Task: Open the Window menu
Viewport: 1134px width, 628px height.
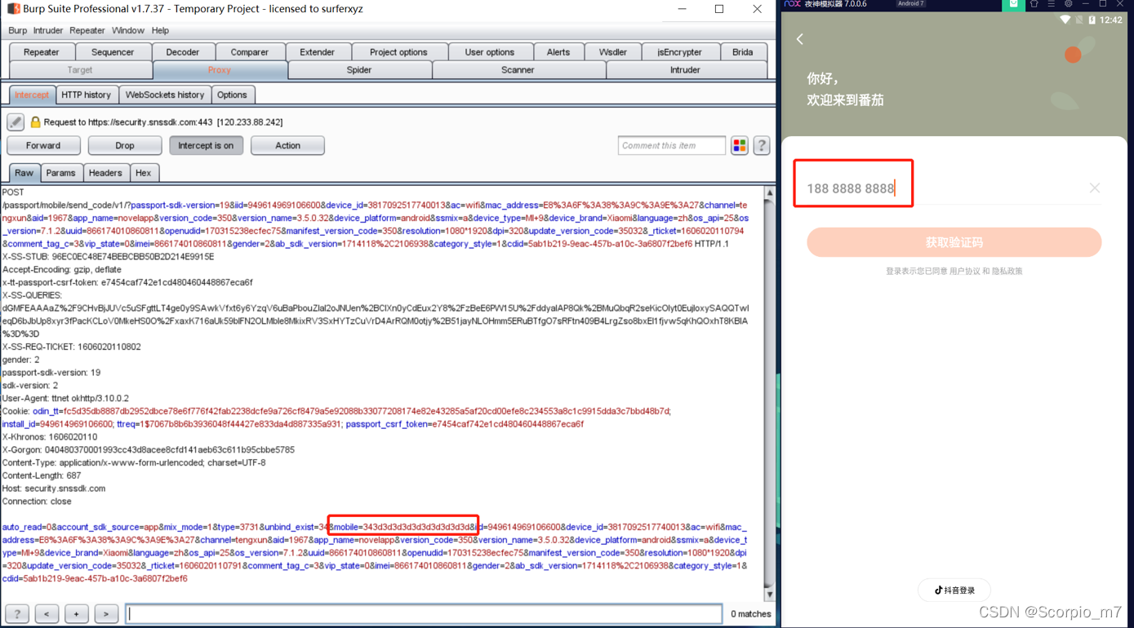Action: (128, 31)
